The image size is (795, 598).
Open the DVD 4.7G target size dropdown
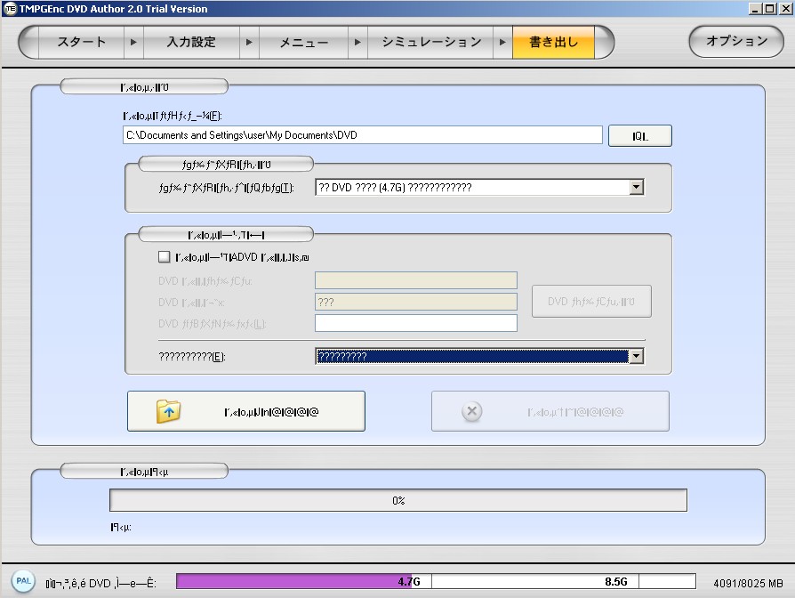point(479,188)
